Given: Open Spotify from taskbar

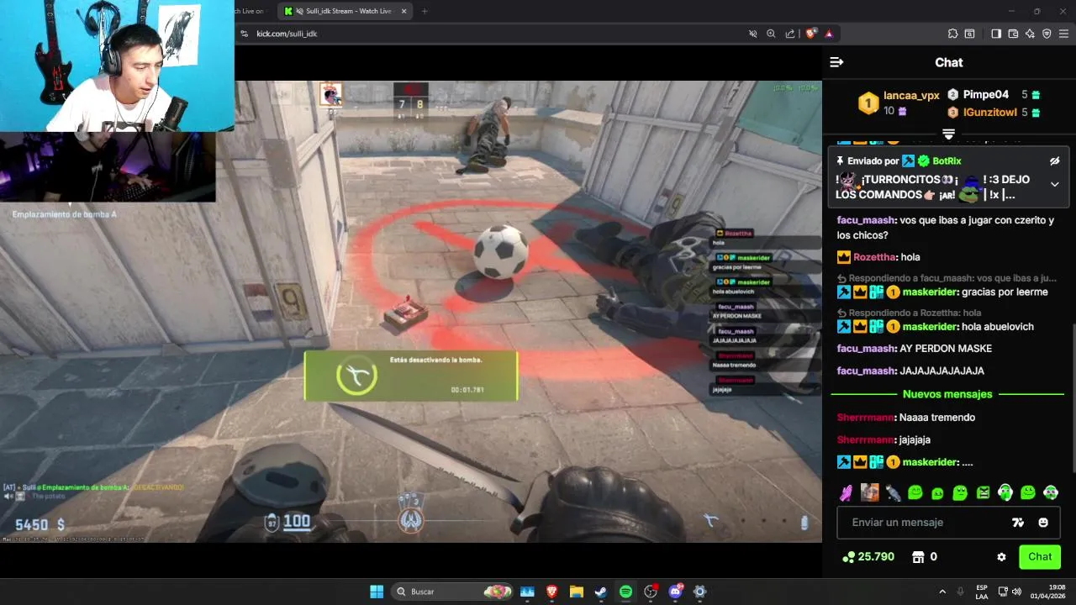Looking at the screenshot, I should point(625,592).
